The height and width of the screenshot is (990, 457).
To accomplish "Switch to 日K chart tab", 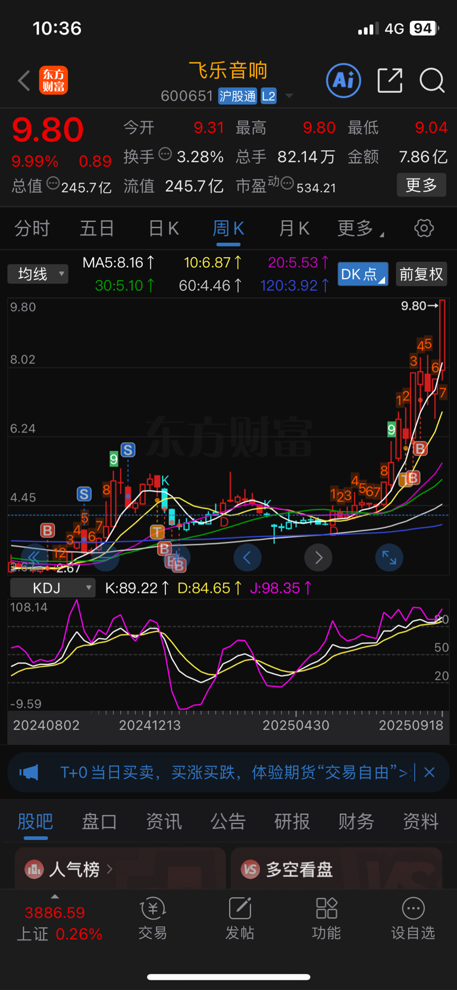I will point(164,228).
